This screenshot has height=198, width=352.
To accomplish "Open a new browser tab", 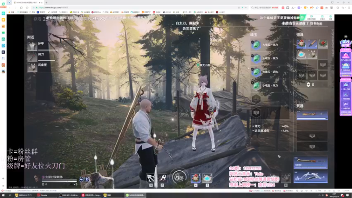I will click(x=47, y=3).
